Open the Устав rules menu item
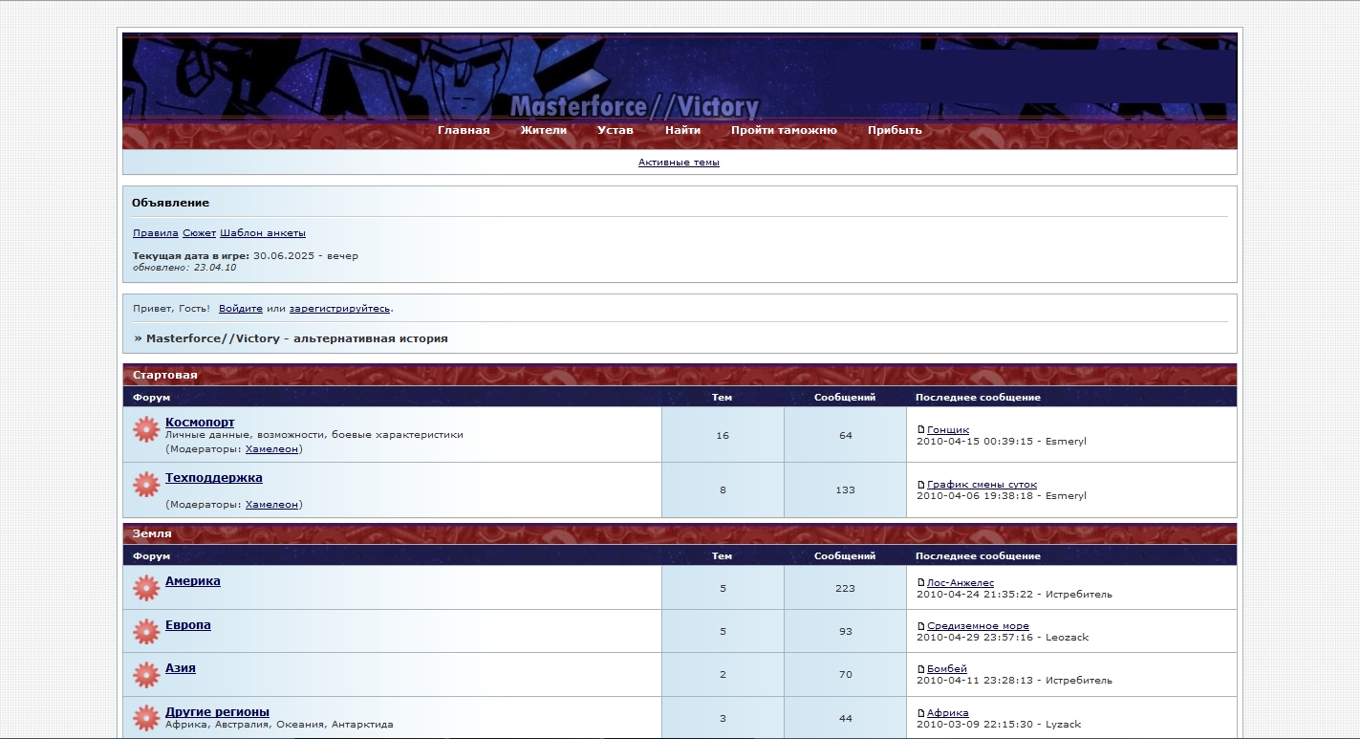1360x739 pixels. point(615,130)
